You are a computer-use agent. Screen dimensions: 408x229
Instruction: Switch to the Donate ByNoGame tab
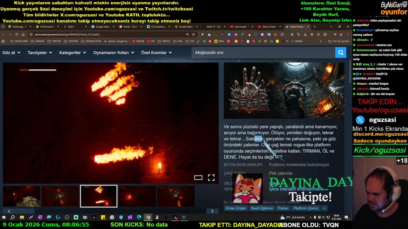(x=186, y=27)
